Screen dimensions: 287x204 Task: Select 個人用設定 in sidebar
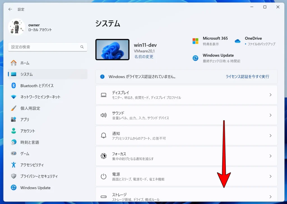click(x=30, y=108)
